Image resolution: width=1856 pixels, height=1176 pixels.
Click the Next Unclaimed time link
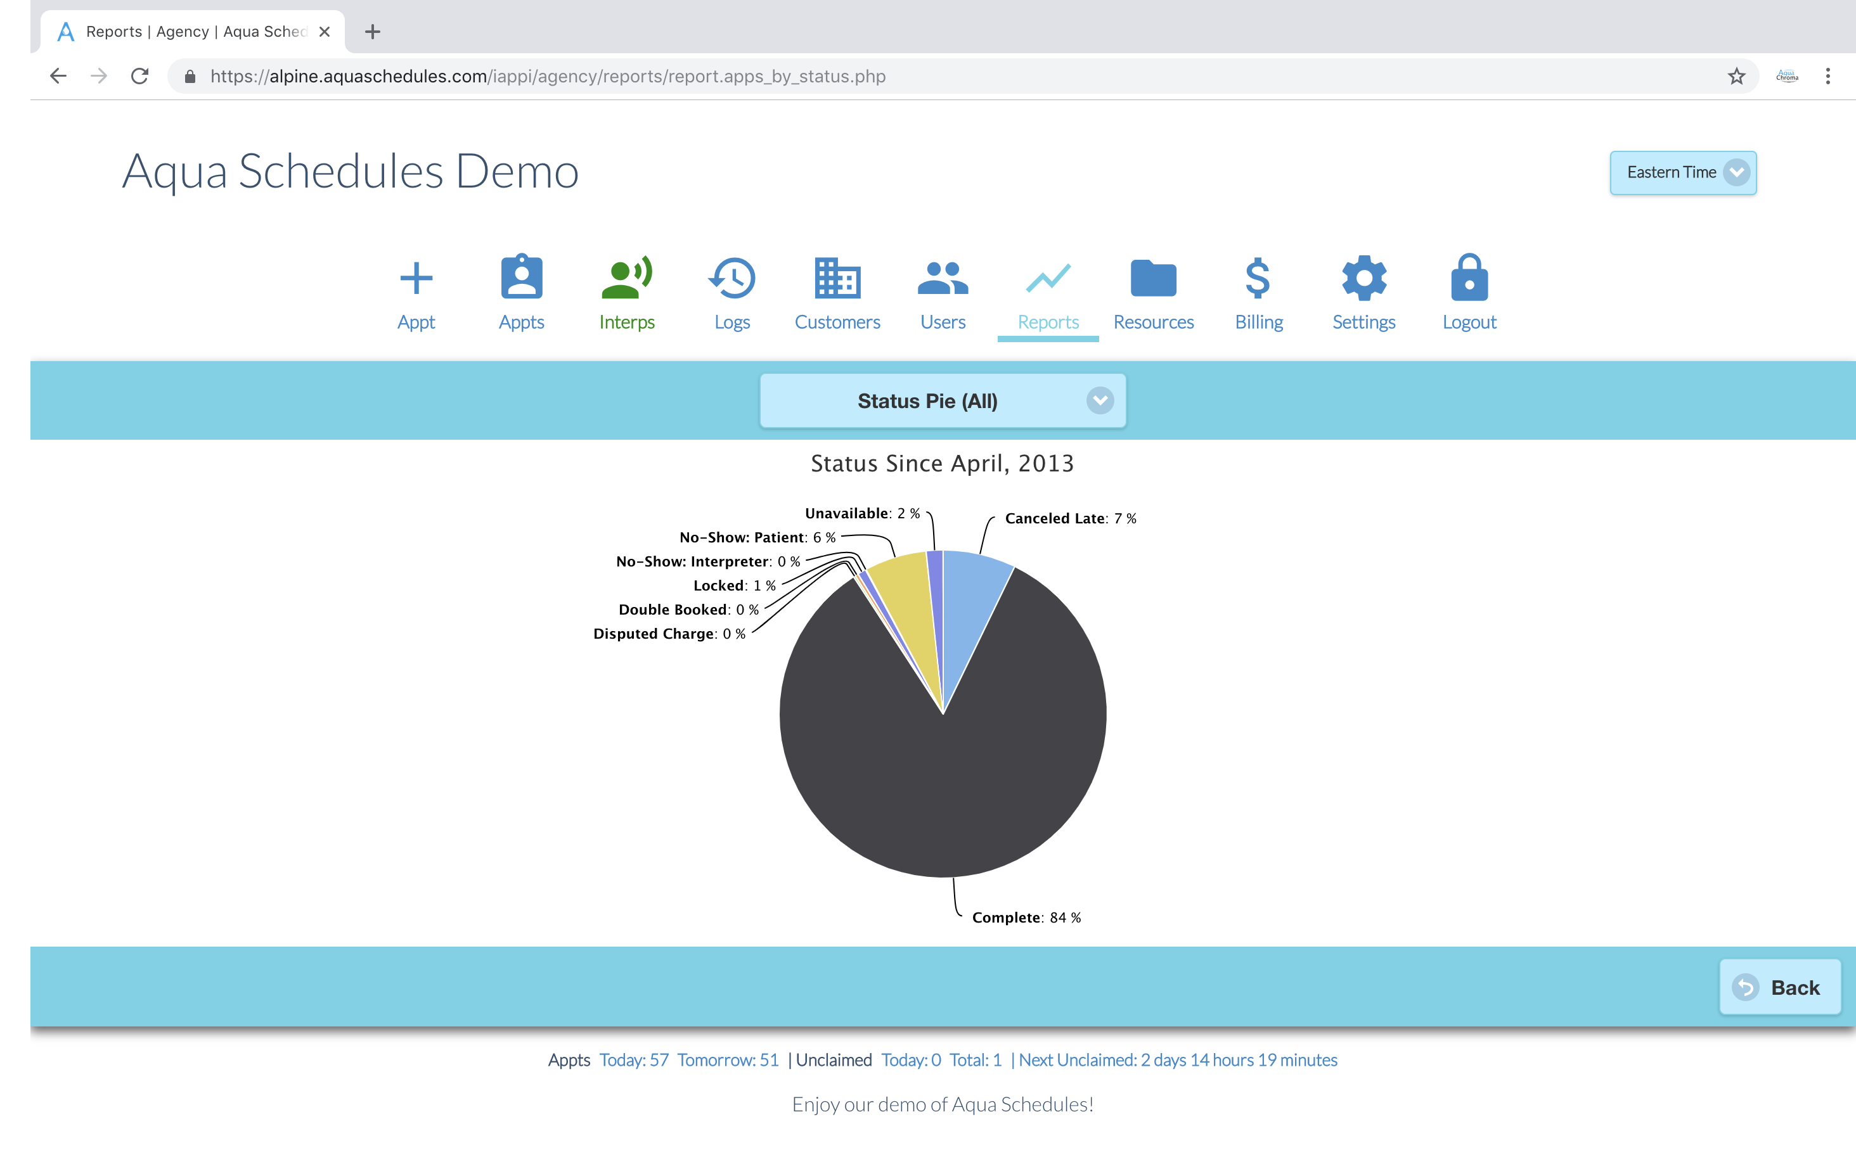click(x=1178, y=1059)
